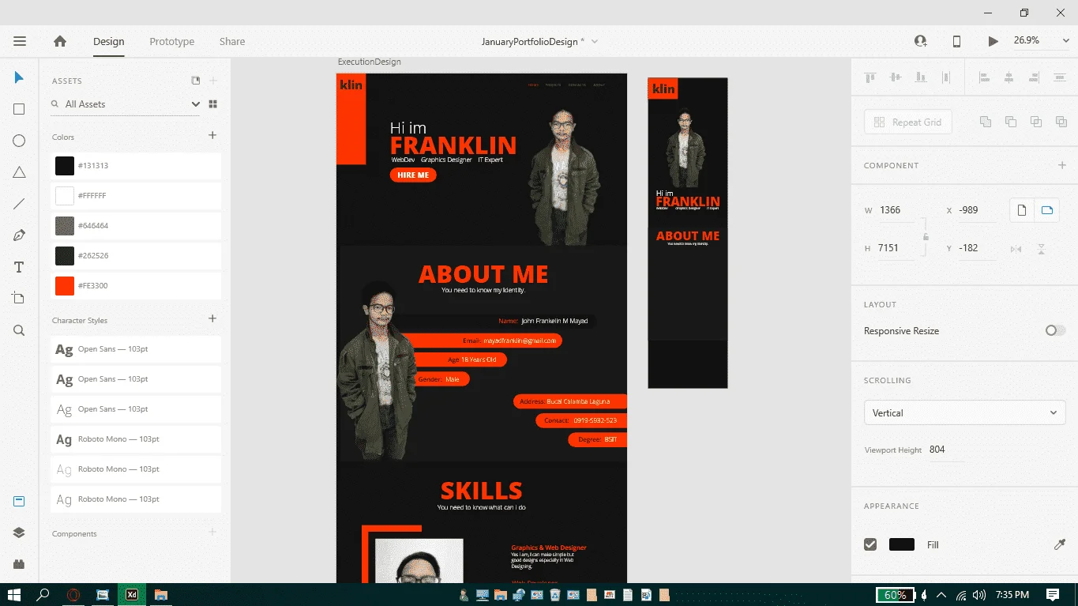Align selection to bottom
The image size is (1078, 606).
[920, 77]
